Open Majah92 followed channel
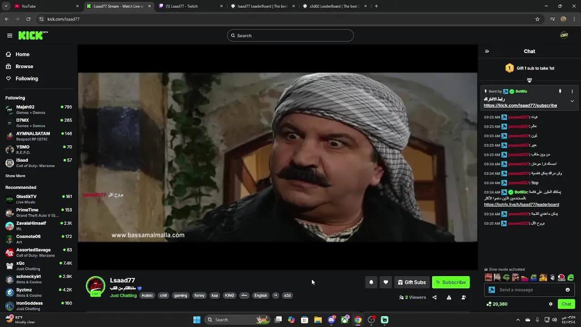Viewport: 581px width, 327px height. coord(39,109)
